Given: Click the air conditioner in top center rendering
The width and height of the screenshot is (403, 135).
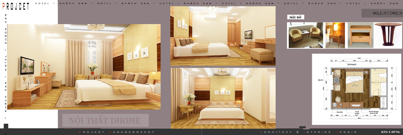Looking at the screenshot, I should click(210, 17).
